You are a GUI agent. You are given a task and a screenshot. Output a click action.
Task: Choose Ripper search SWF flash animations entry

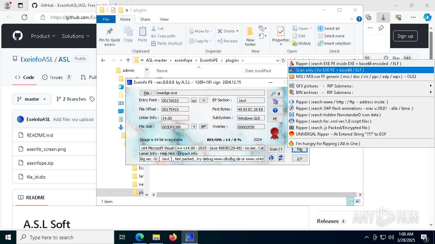click(361, 108)
